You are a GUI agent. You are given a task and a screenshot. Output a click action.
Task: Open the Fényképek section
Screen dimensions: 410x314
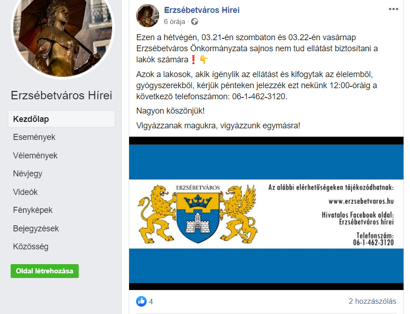coord(33,210)
